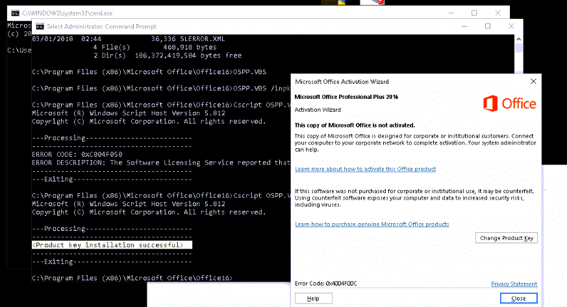Click the 'OSPP.VBS /inpk' command line
This screenshot has width=567, height=307.
point(161,88)
